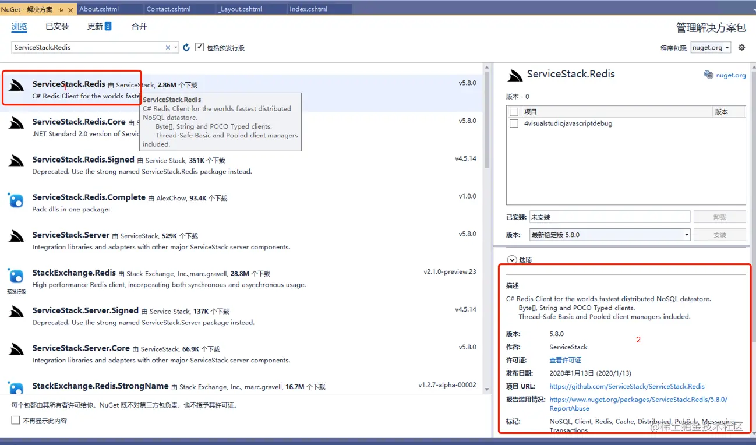Close the NuGet solution tab
Viewport: 756px width, 445px height.
click(x=71, y=9)
